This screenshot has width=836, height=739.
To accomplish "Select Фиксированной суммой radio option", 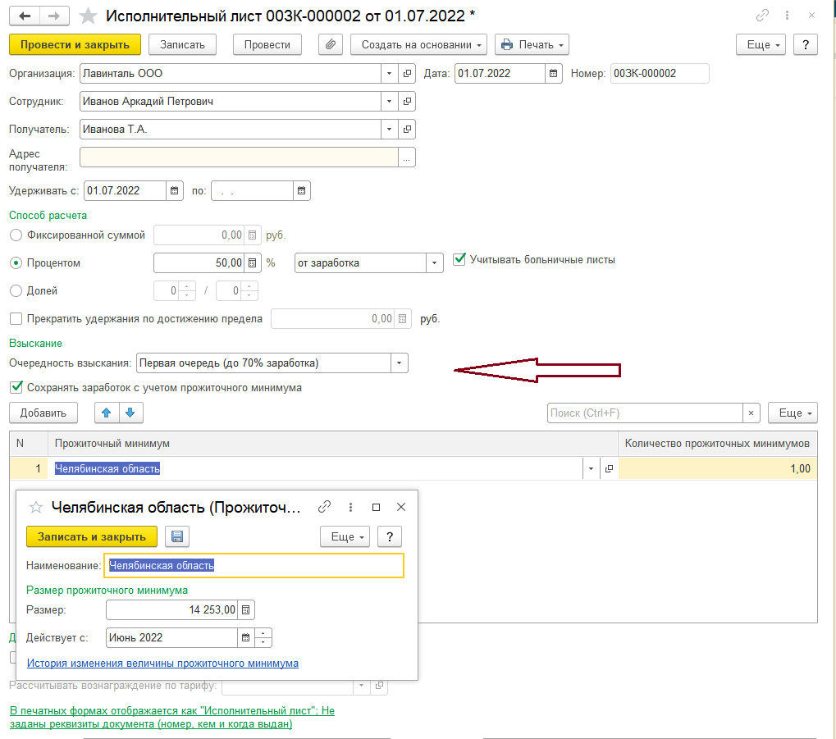I will (16, 235).
